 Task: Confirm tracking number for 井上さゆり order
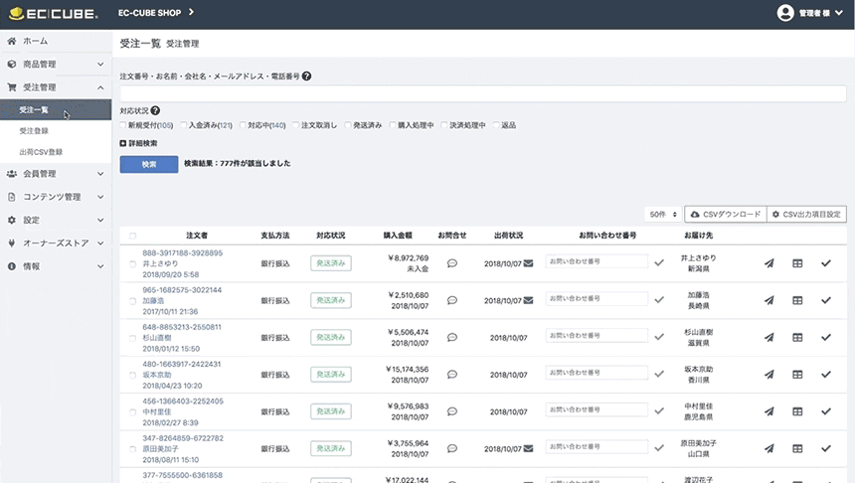(x=659, y=262)
